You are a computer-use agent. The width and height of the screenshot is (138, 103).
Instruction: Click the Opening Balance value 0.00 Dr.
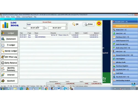[x=53, y=83]
